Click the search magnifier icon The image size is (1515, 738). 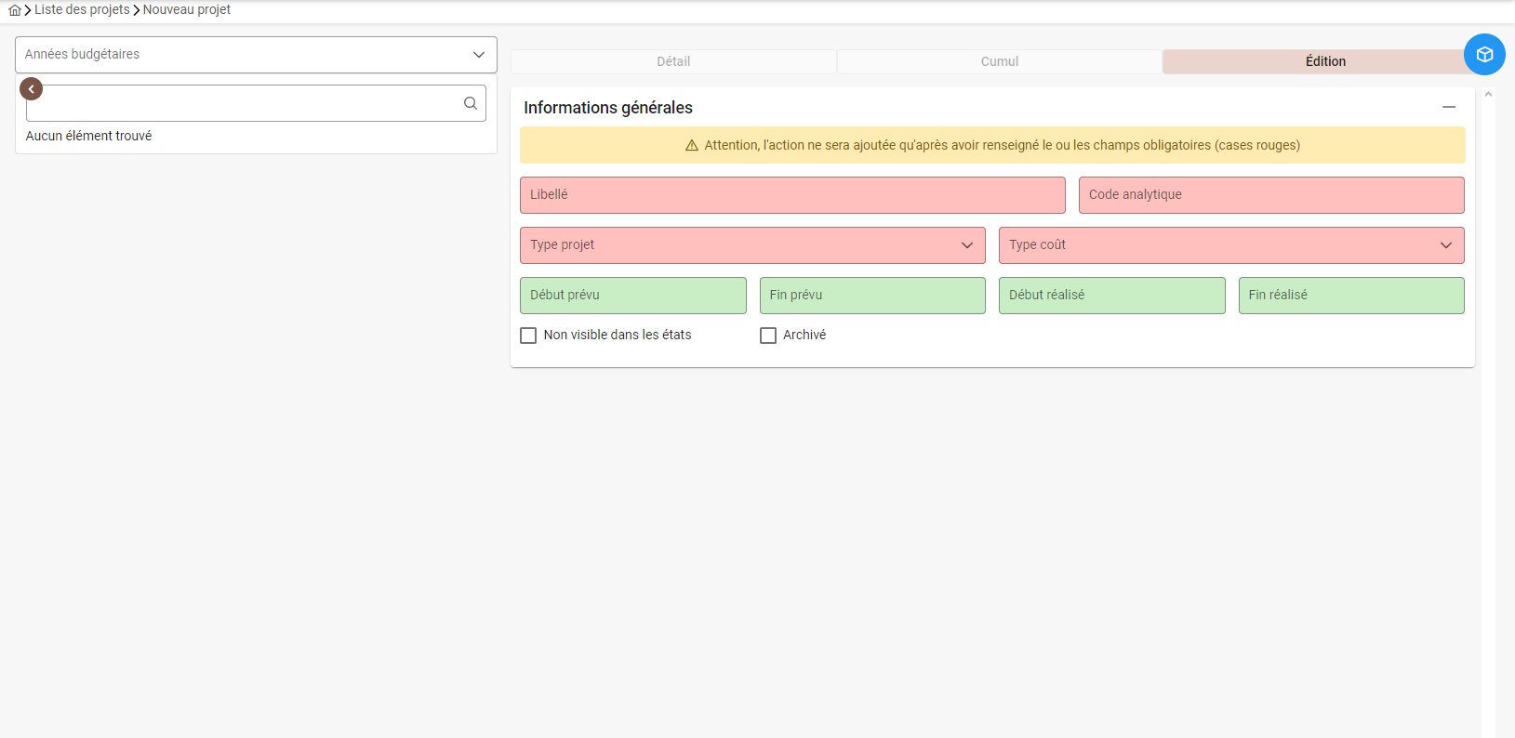click(x=471, y=103)
